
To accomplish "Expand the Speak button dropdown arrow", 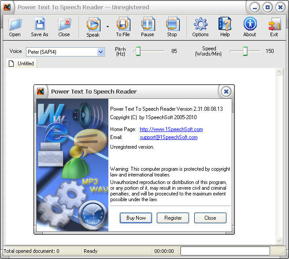I will tap(107, 27).
